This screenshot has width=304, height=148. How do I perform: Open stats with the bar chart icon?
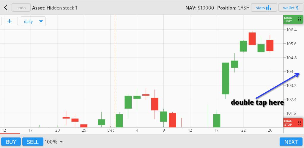[x=264, y=7]
